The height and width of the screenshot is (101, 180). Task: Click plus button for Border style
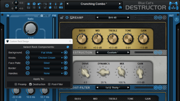pyautogui.click(x=66, y=68)
